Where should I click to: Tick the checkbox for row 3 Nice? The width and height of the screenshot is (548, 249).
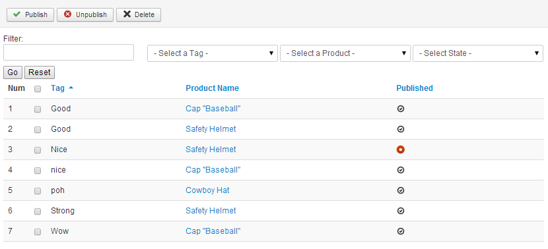38,150
